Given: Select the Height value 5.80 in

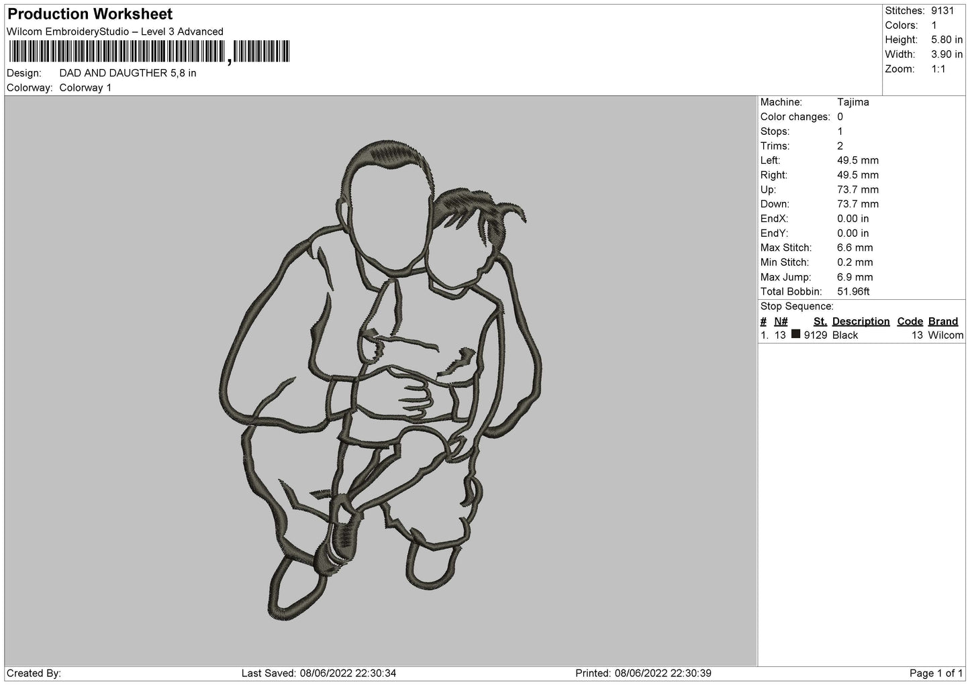Looking at the screenshot, I should (947, 40).
